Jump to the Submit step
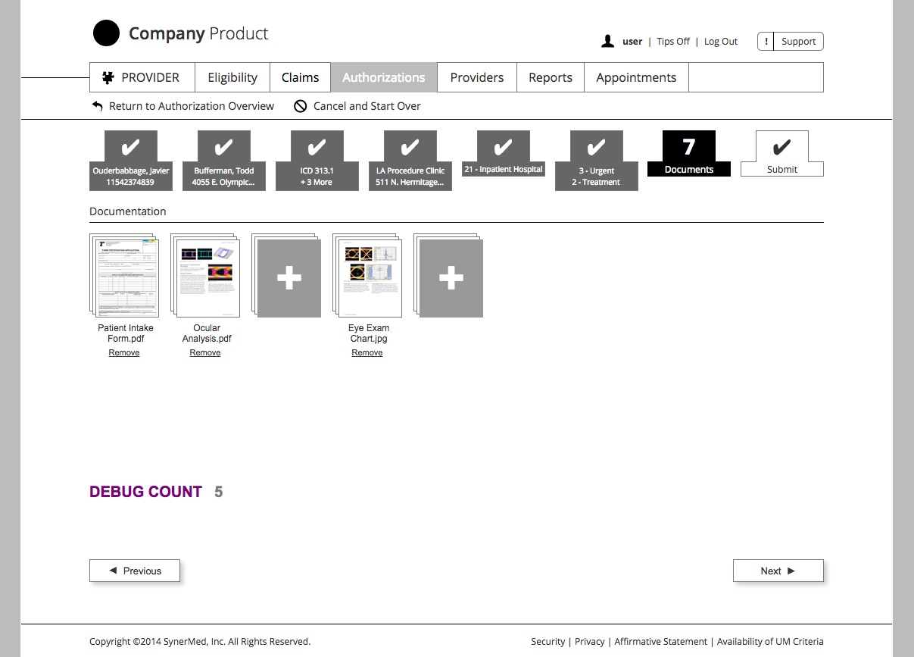914x657 pixels. [x=781, y=154]
